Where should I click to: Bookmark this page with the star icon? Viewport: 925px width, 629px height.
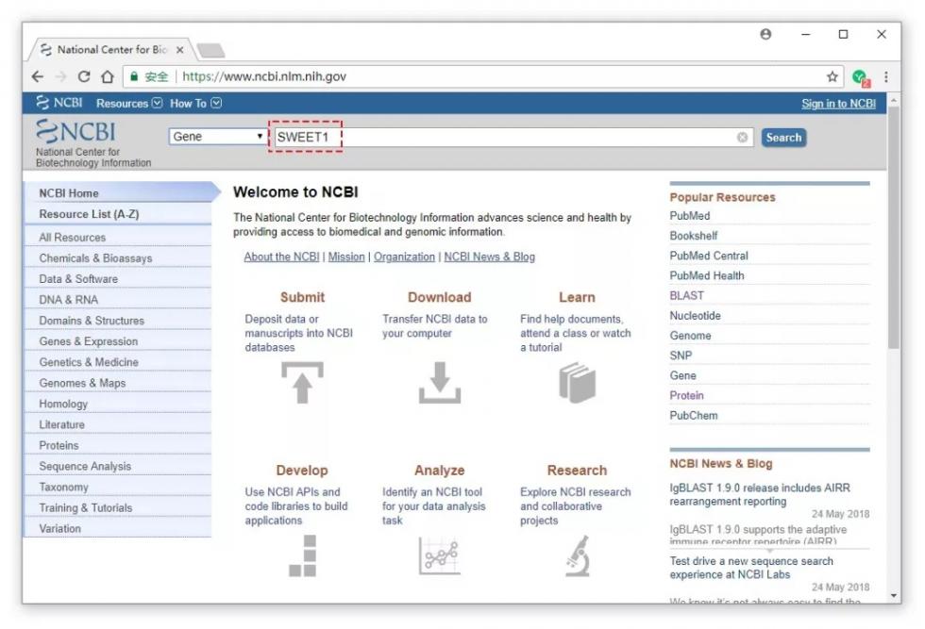tap(832, 76)
